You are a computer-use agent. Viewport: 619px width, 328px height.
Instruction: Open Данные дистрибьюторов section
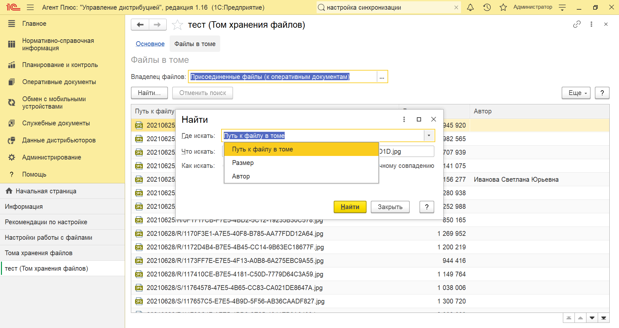click(62, 140)
